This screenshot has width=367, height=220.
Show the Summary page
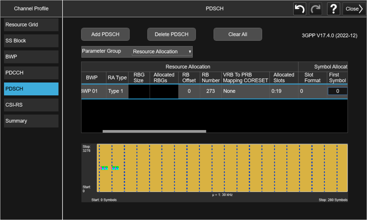31,121
